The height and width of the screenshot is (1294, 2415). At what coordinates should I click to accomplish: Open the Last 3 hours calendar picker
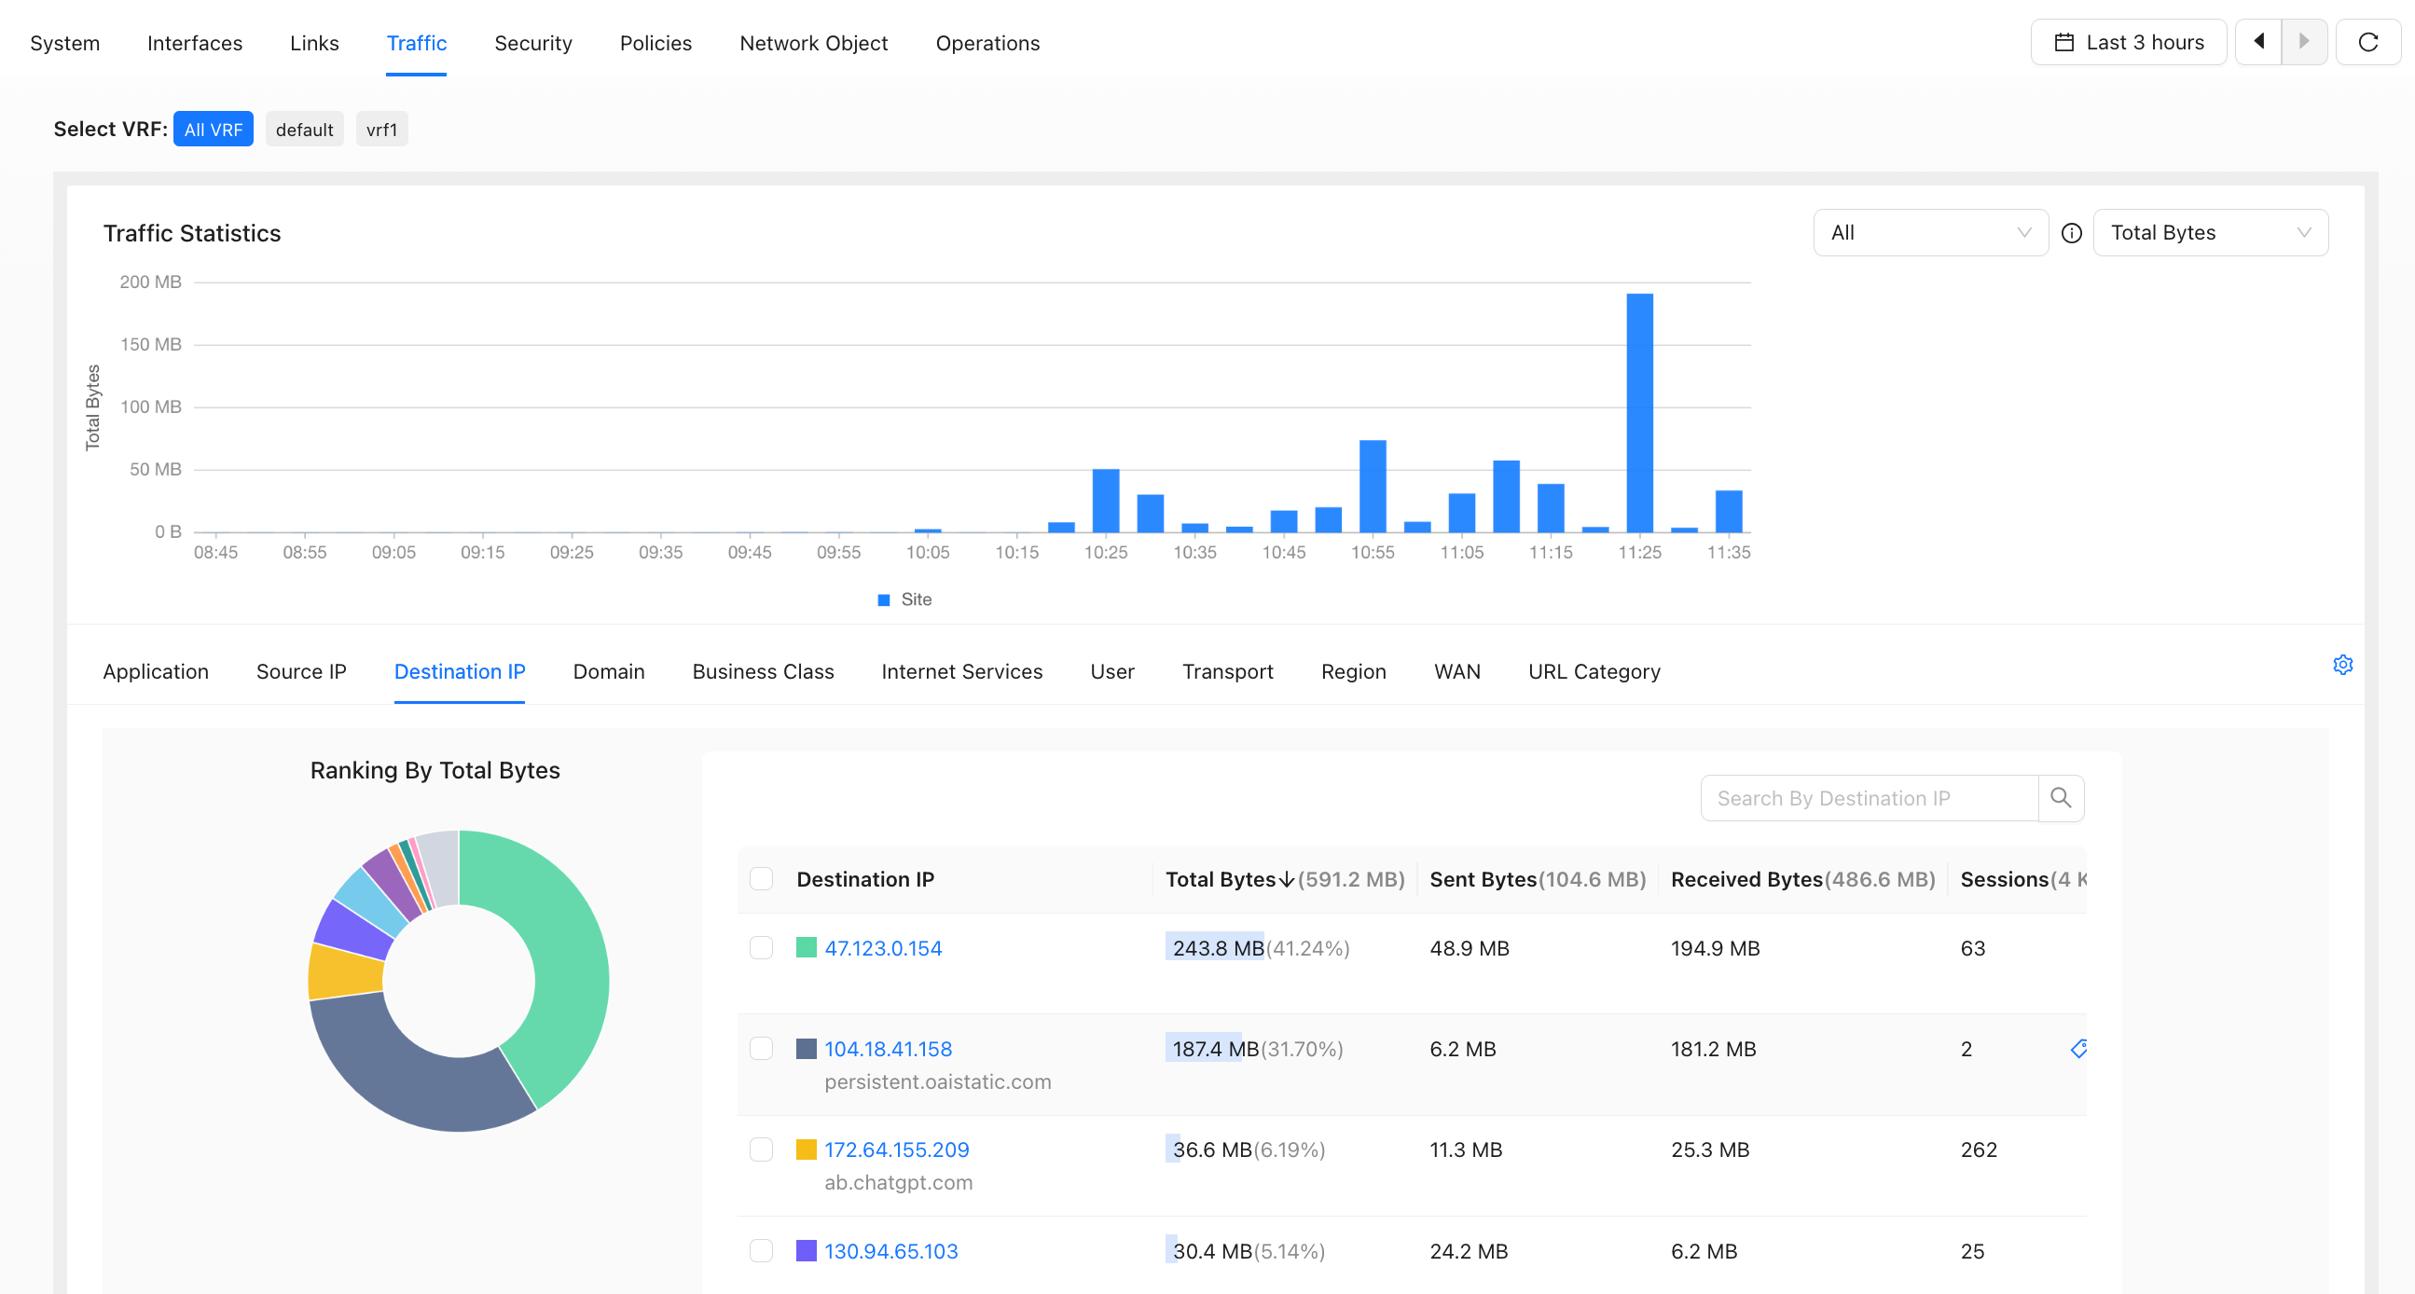pos(2128,42)
